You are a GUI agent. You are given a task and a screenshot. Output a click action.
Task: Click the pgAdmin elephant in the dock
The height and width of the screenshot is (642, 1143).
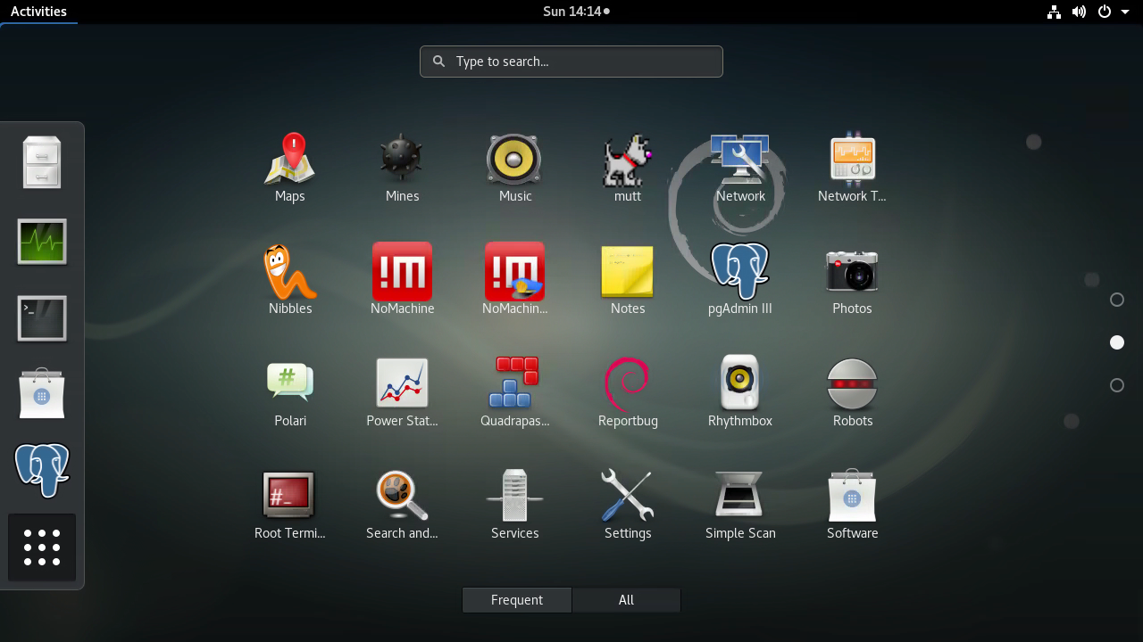[42, 471]
